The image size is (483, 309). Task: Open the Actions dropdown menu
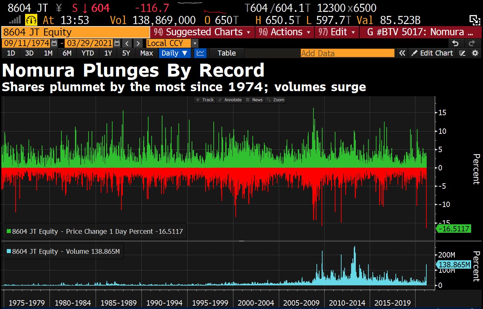(285, 32)
